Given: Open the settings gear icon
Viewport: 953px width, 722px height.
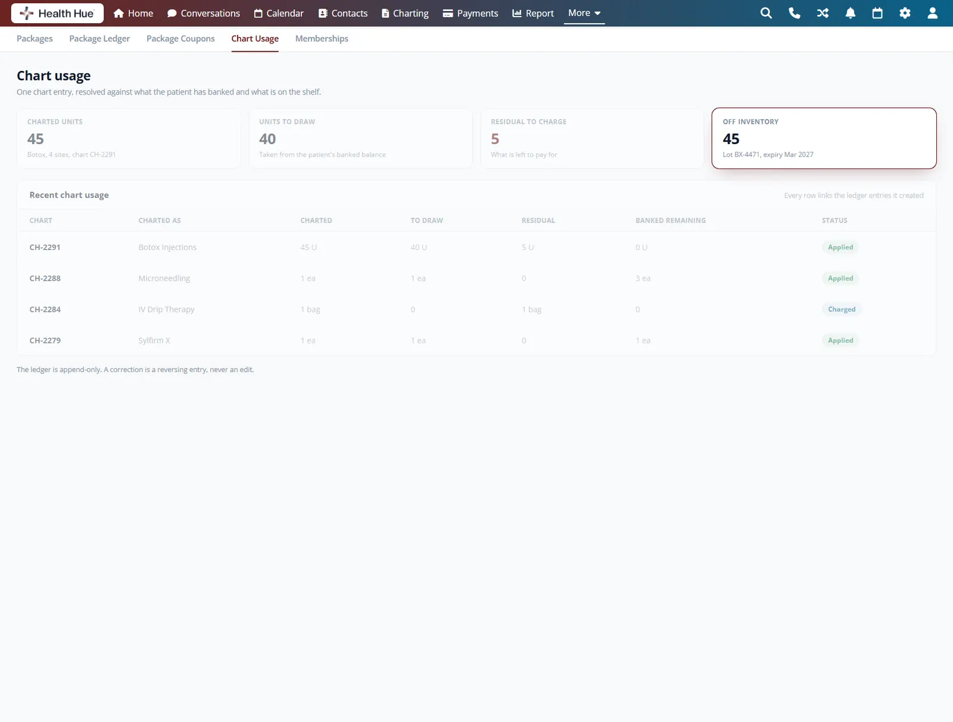Looking at the screenshot, I should [x=905, y=13].
